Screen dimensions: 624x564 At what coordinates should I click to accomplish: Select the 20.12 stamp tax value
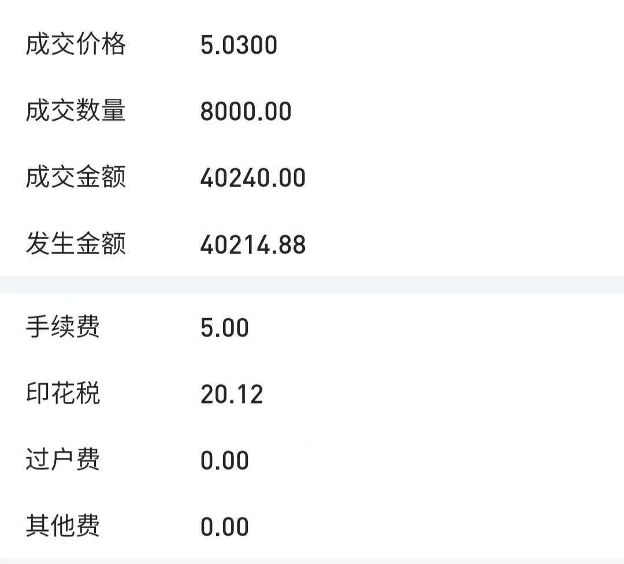232,394
